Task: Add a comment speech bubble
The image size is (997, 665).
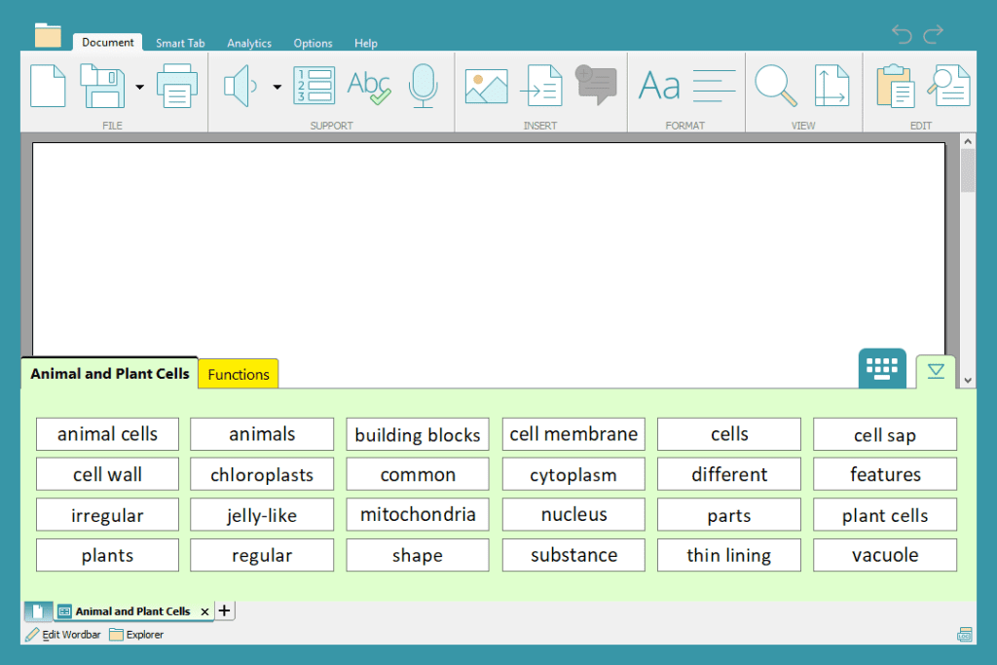Action: (x=597, y=85)
